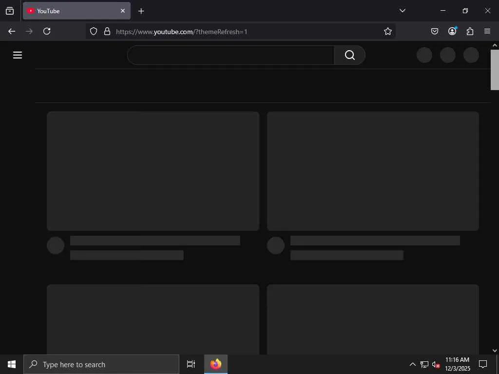Click the page scrollbar down arrow
This screenshot has height=374, width=499.
click(495, 351)
